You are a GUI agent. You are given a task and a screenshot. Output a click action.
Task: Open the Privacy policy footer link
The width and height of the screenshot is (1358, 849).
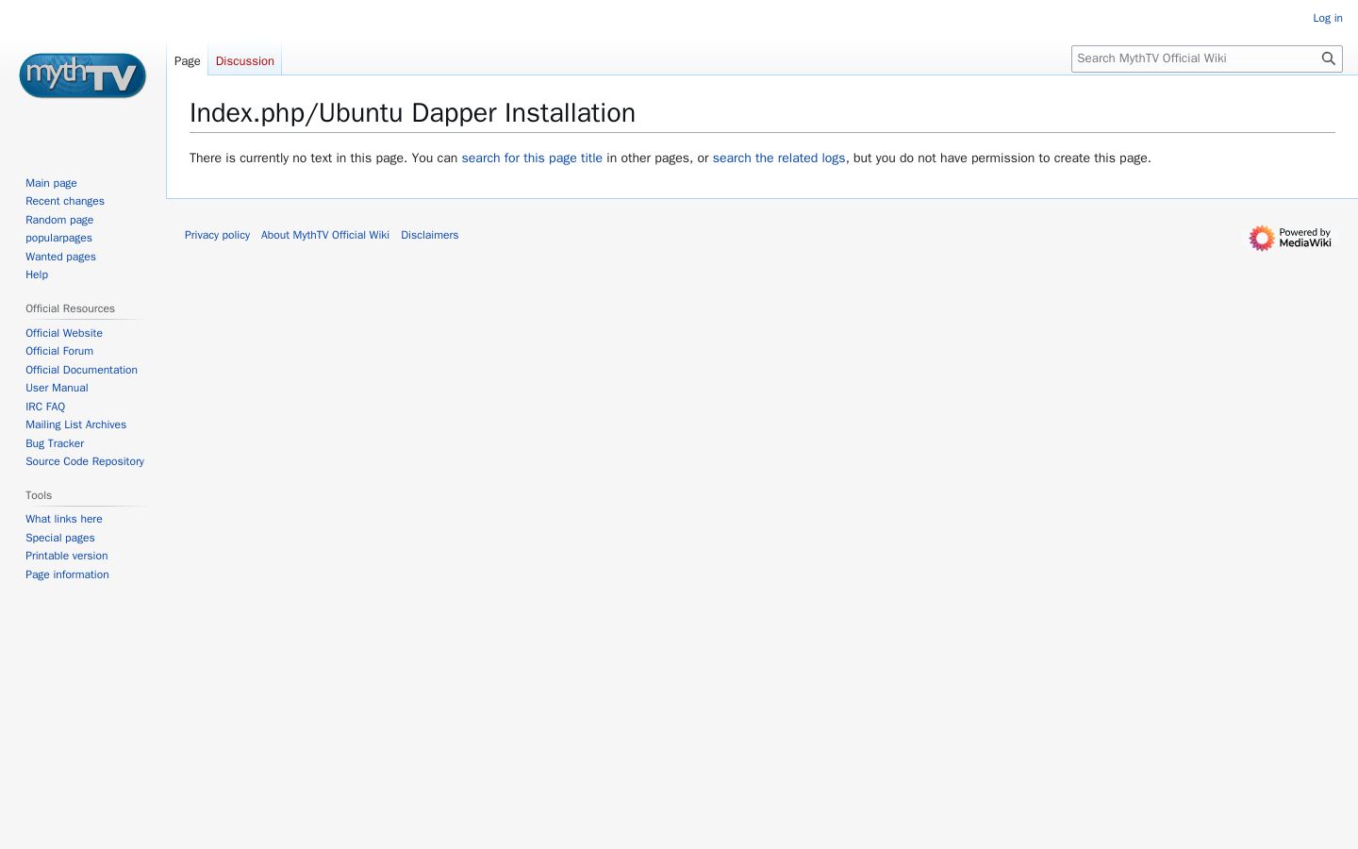click(217, 235)
